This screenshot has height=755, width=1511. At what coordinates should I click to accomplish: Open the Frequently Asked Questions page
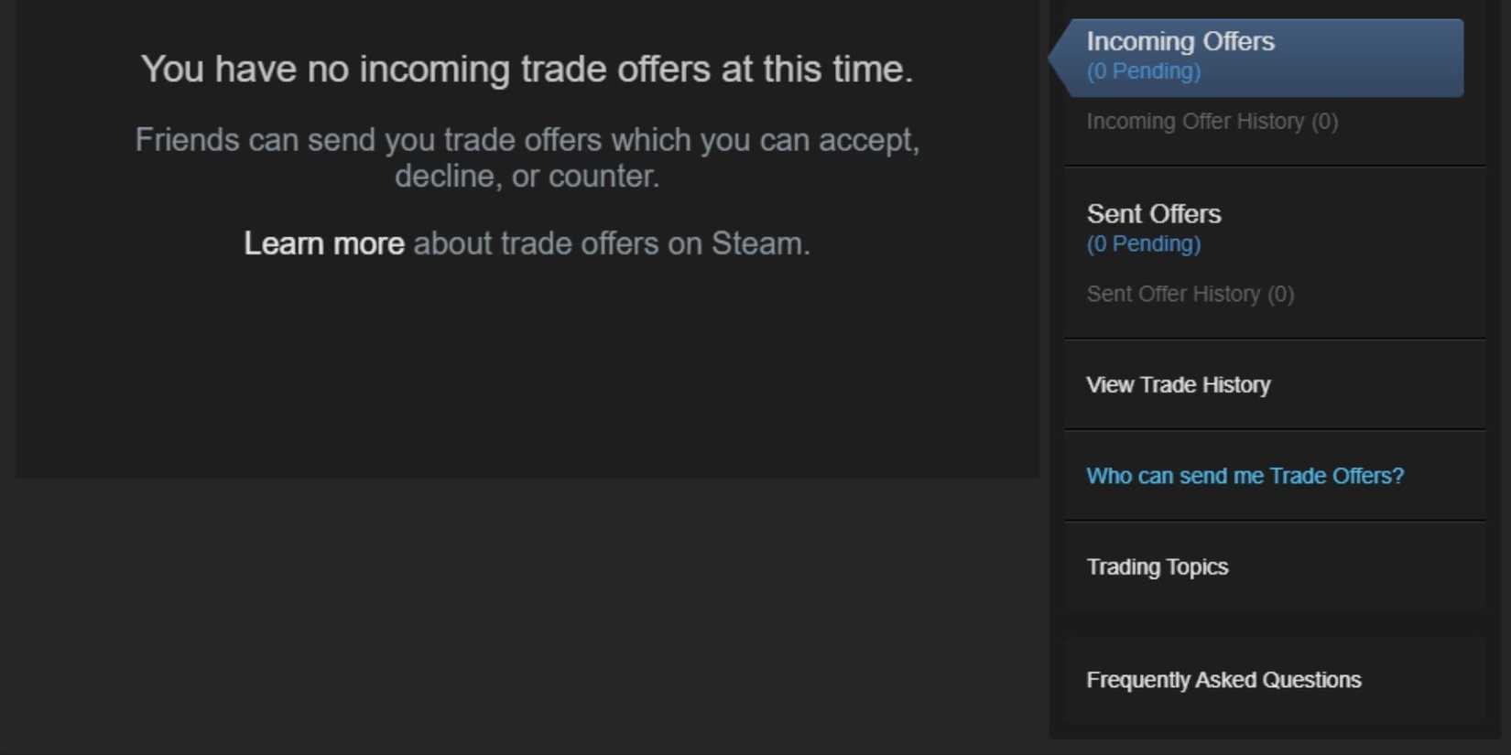[x=1223, y=679]
